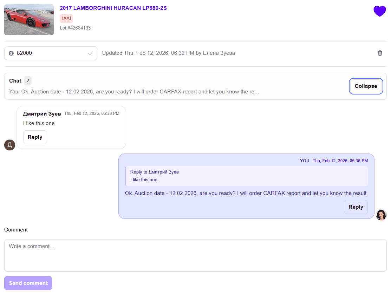This screenshot has width=391, height=294.
Task: Reply to Дмитрий Зуев's message
Action: [x=35, y=137]
